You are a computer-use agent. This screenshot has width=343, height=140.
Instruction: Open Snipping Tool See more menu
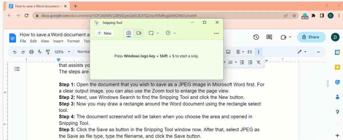216,33
